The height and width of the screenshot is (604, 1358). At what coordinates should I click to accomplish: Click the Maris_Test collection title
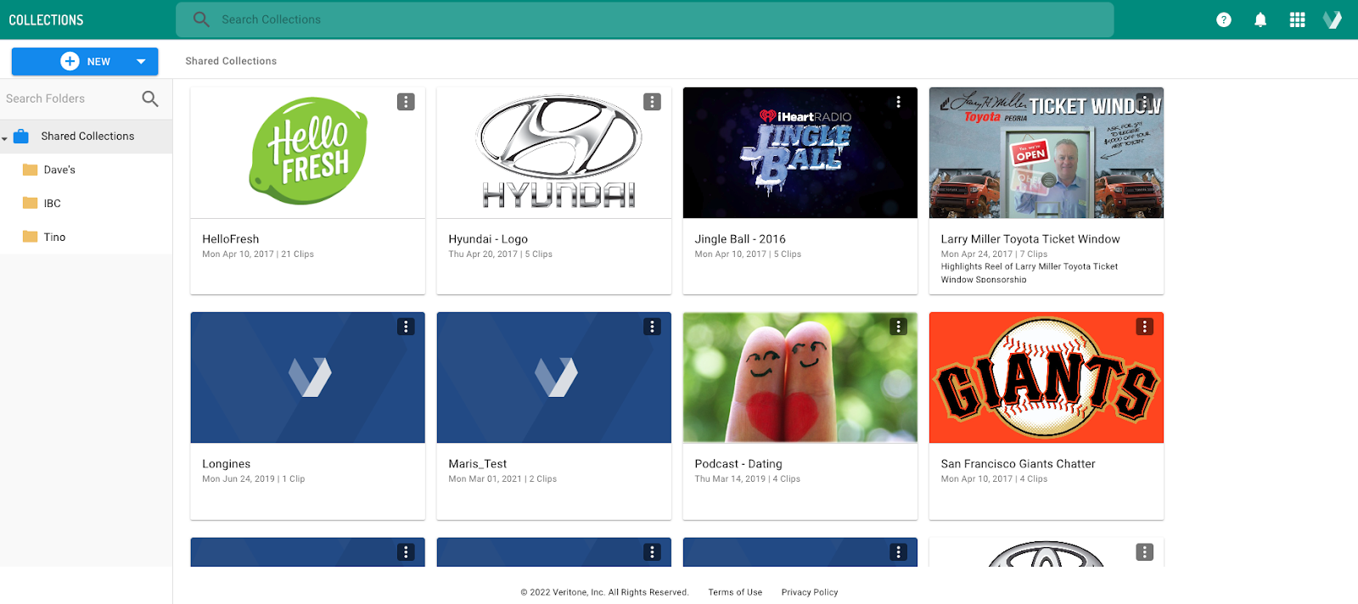[478, 464]
